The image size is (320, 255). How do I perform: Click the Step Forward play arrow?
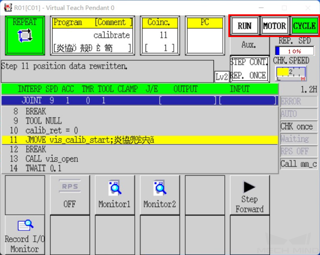(249, 187)
